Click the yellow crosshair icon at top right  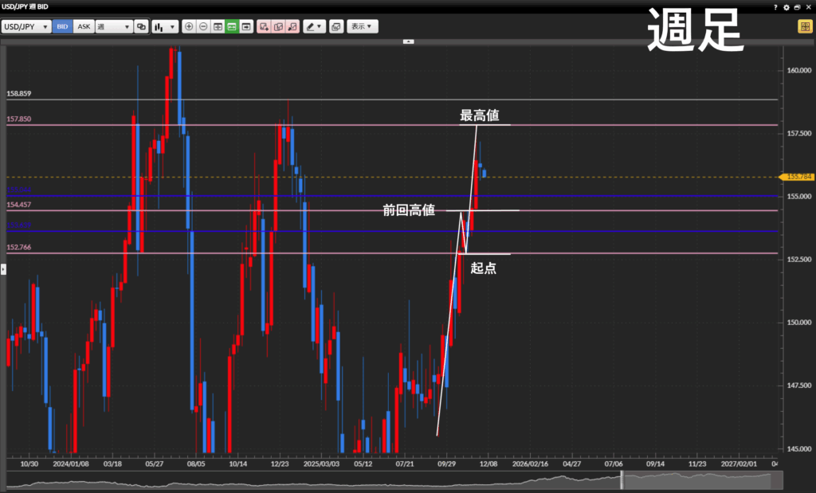(x=805, y=26)
